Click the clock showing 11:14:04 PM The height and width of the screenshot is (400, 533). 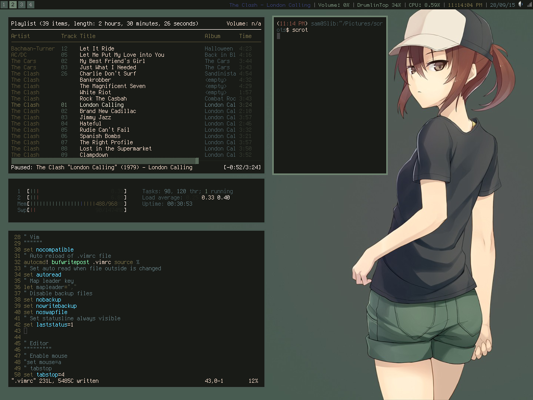click(465, 5)
